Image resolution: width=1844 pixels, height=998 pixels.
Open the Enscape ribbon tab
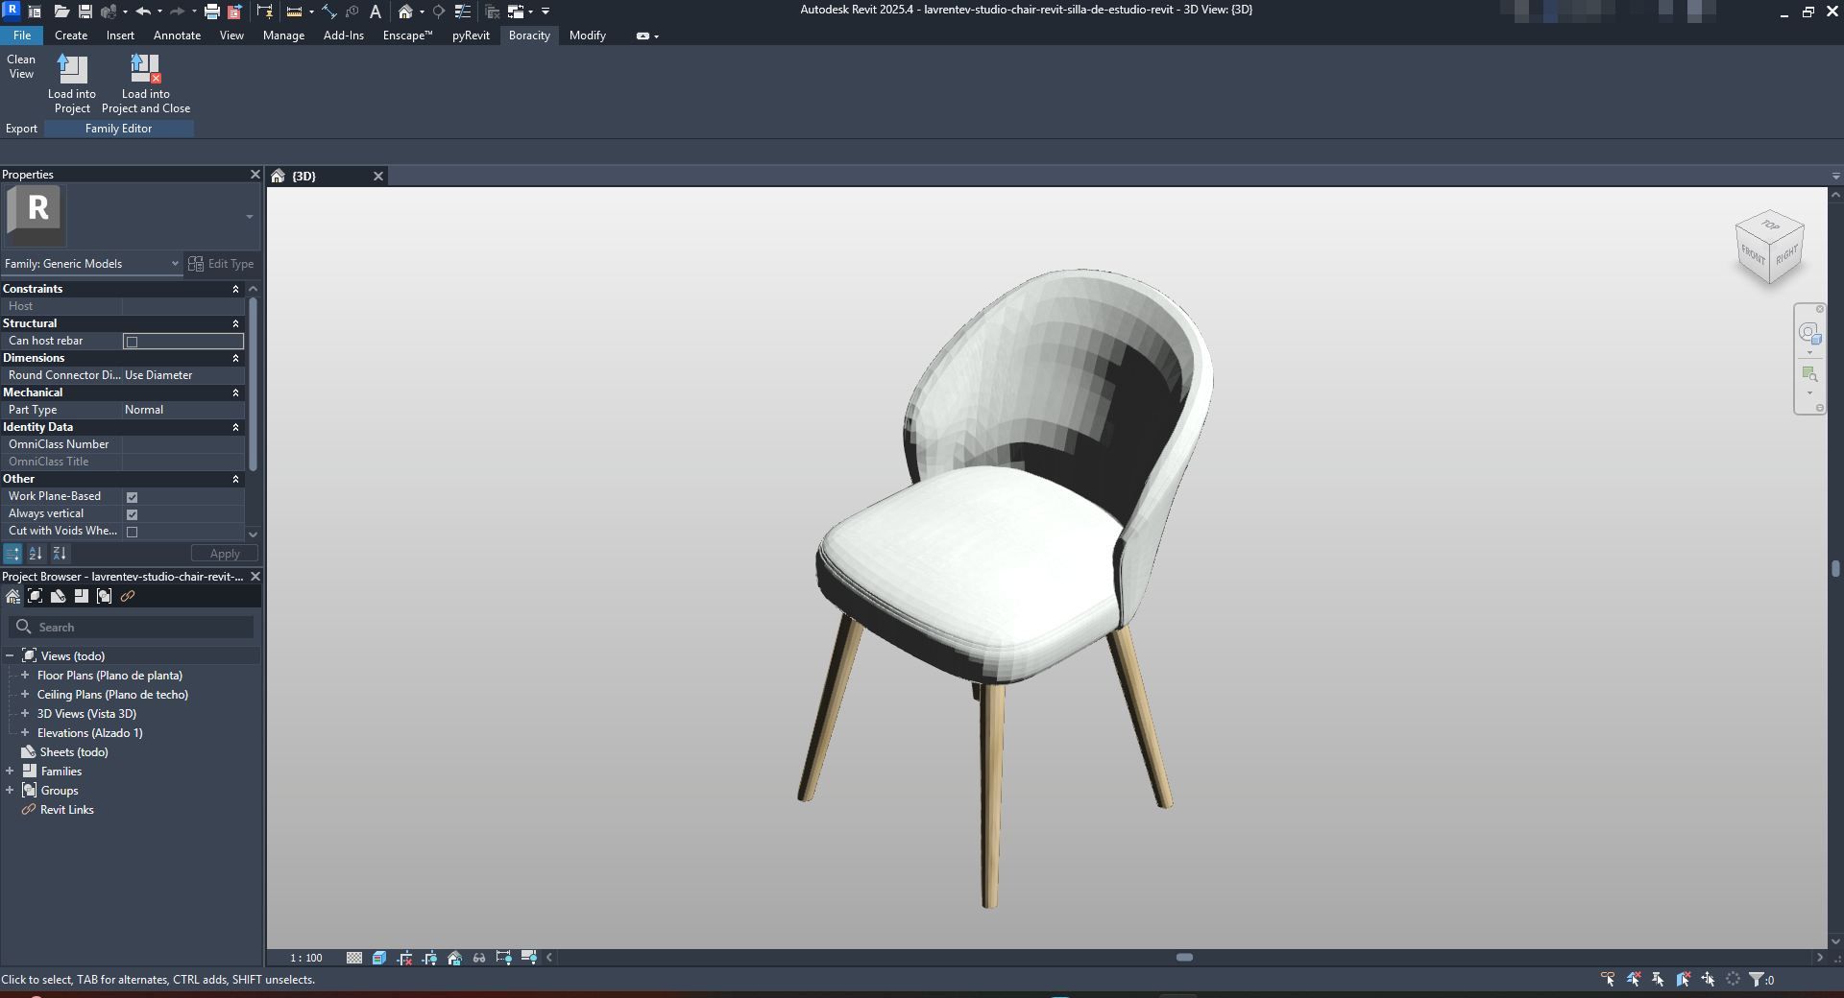tap(407, 36)
